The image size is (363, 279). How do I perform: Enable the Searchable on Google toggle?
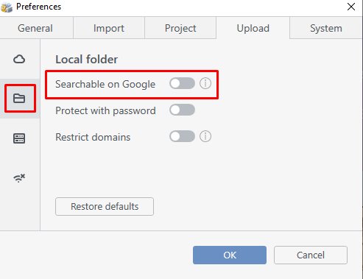182,83
